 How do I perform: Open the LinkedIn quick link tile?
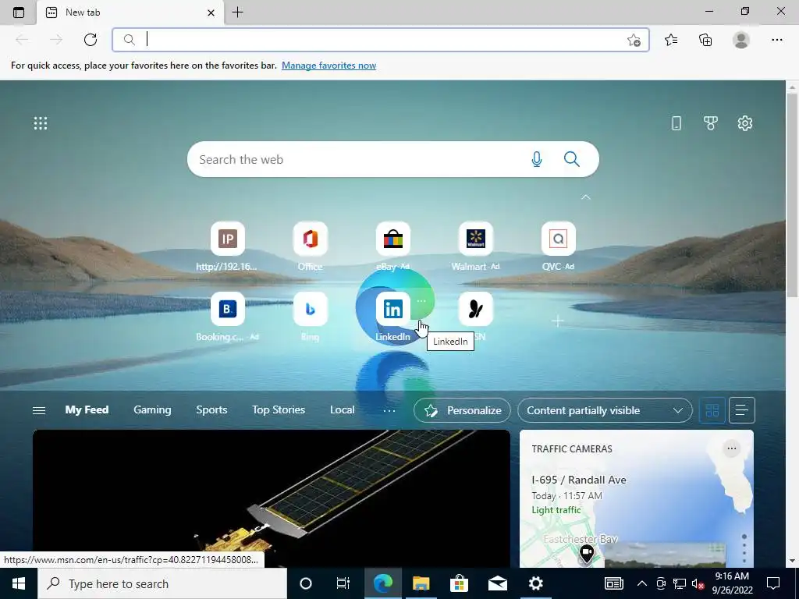392,317
